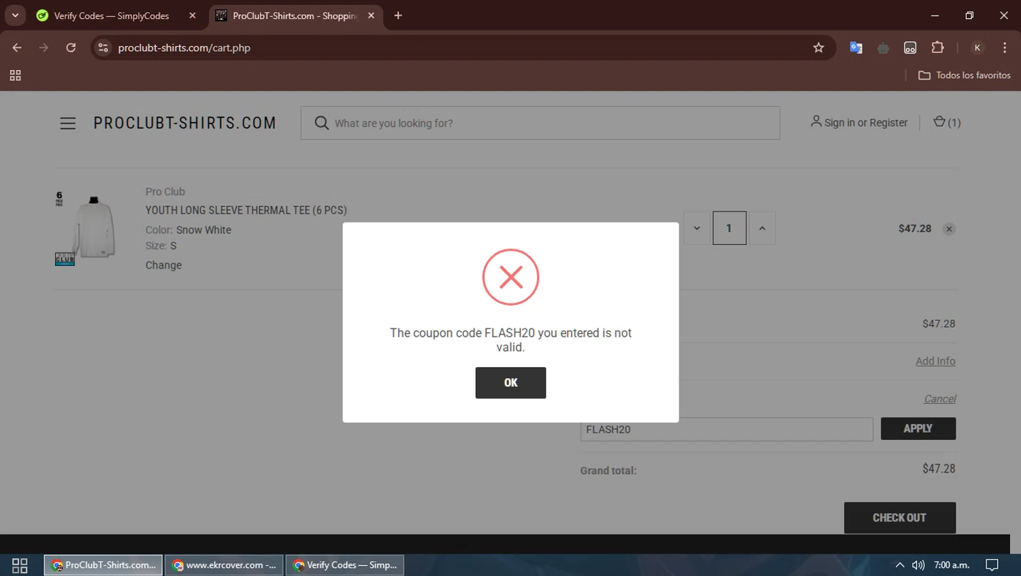Open the Extensions puzzle icon

937,48
